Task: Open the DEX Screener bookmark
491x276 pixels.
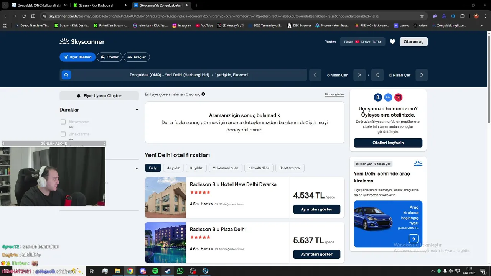Action: click(299, 25)
